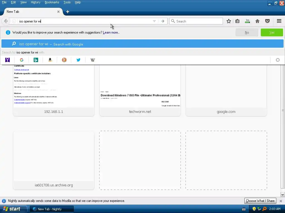Open the techworm.net tile
This screenshot has height=213, width=285.
(x=140, y=90)
